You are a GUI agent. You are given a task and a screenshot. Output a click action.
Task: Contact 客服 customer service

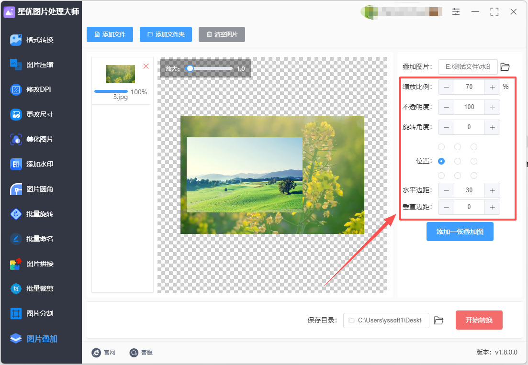(141, 352)
